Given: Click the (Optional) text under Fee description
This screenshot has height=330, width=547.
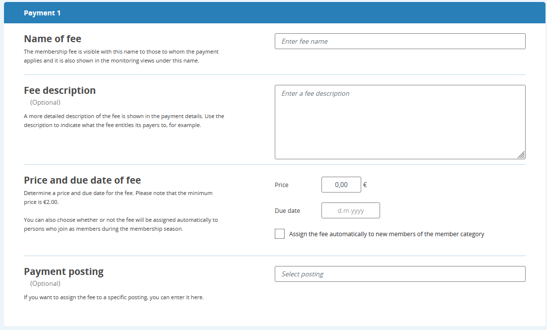Looking at the screenshot, I should click(x=45, y=102).
